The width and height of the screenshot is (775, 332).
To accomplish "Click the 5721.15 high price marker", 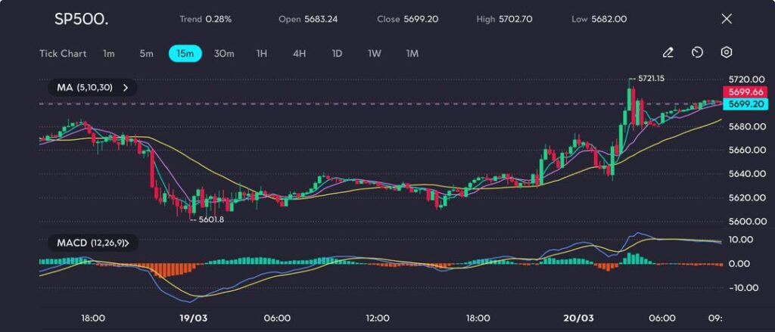I will (651, 78).
